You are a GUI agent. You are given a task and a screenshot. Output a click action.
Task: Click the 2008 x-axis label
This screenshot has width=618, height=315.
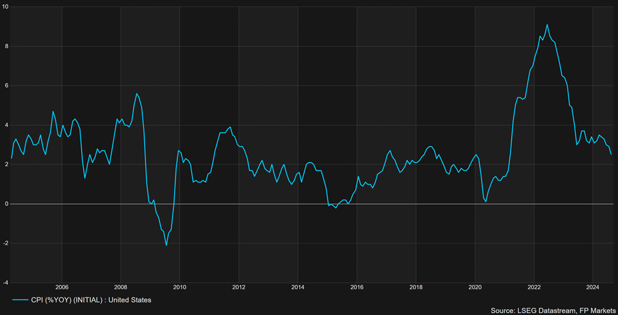(x=121, y=287)
